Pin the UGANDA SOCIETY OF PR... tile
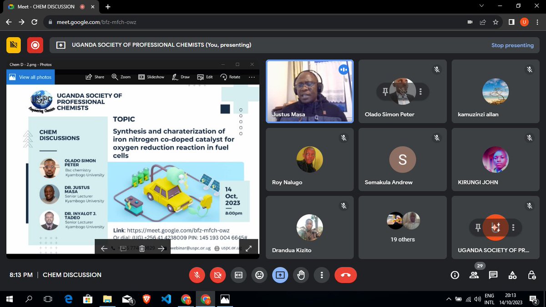 tap(478, 228)
